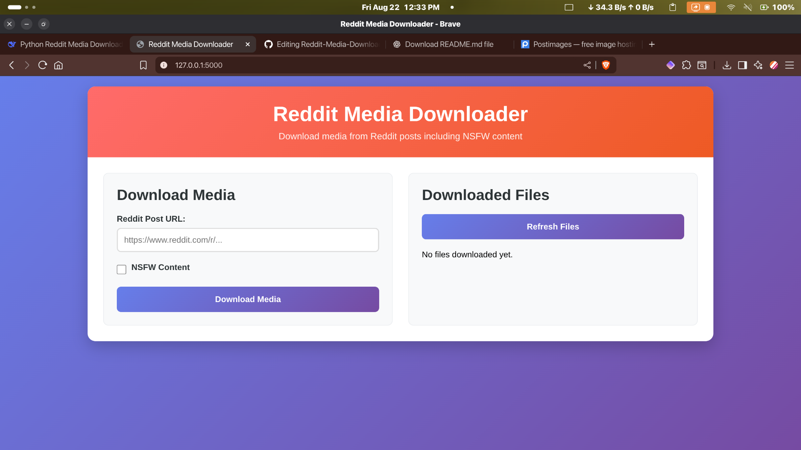
Task: Bookmark this page
Action: (x=143, y=65)
